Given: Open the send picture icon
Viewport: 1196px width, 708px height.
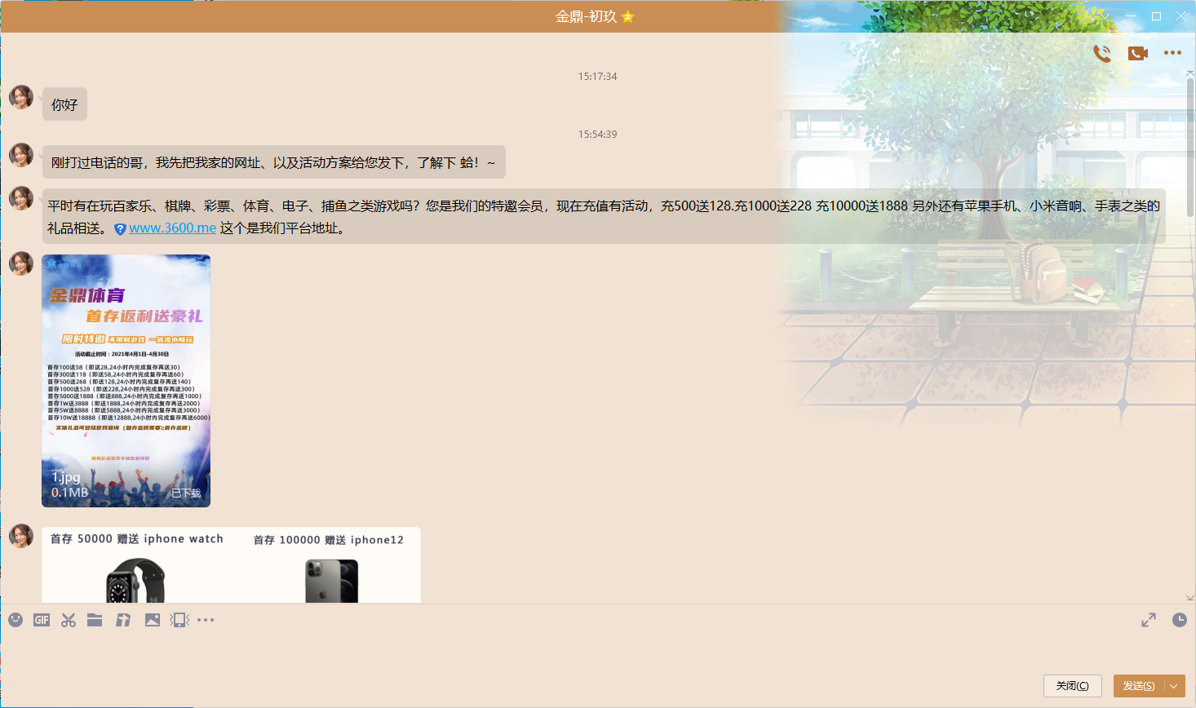Looking at the screenshot, I should pyautogui.click(x=153, y=620).
